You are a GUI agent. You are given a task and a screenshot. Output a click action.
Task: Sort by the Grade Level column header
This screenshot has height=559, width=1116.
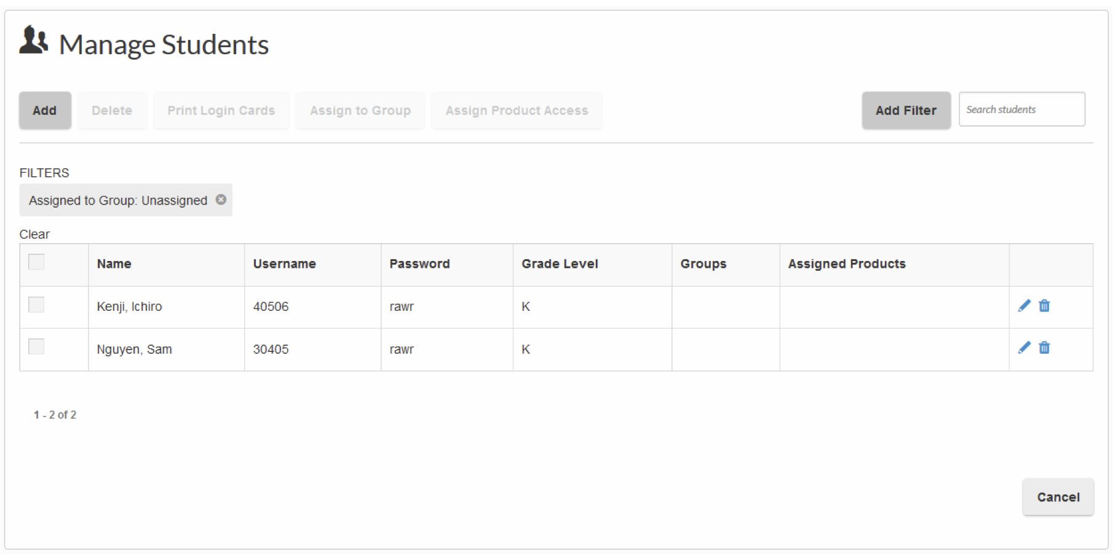(x=560, y=264)
